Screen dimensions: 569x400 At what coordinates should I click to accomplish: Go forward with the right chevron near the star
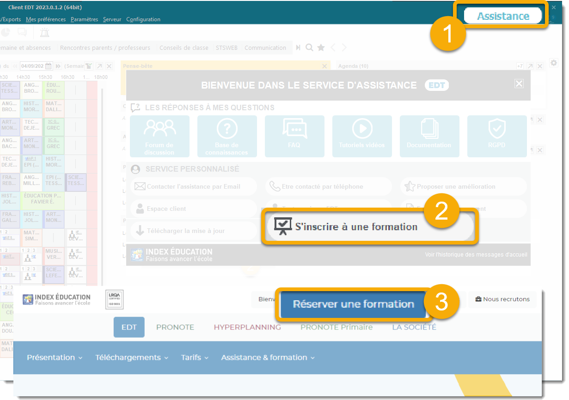344,48
